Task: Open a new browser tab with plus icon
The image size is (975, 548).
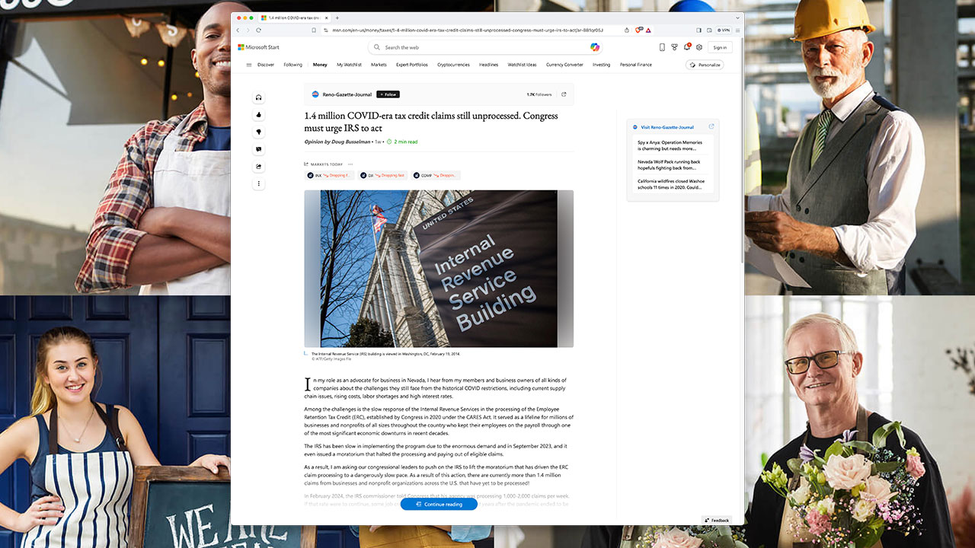Action: [x=337, y=18]
